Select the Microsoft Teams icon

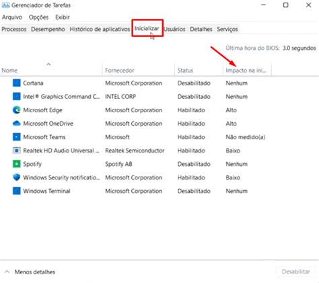click(x=16, y=137)
